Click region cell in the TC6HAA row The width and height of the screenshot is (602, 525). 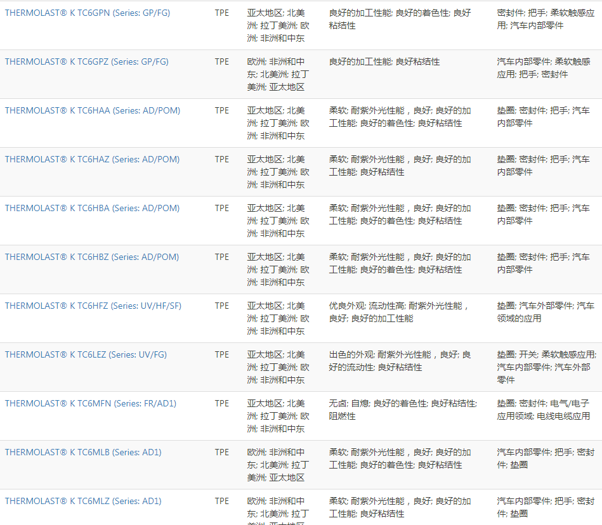278,123
